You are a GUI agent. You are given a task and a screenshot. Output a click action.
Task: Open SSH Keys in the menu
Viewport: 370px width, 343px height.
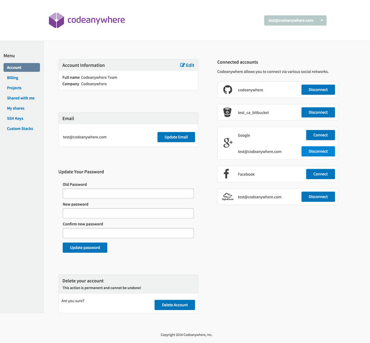[x=15, y=118]
